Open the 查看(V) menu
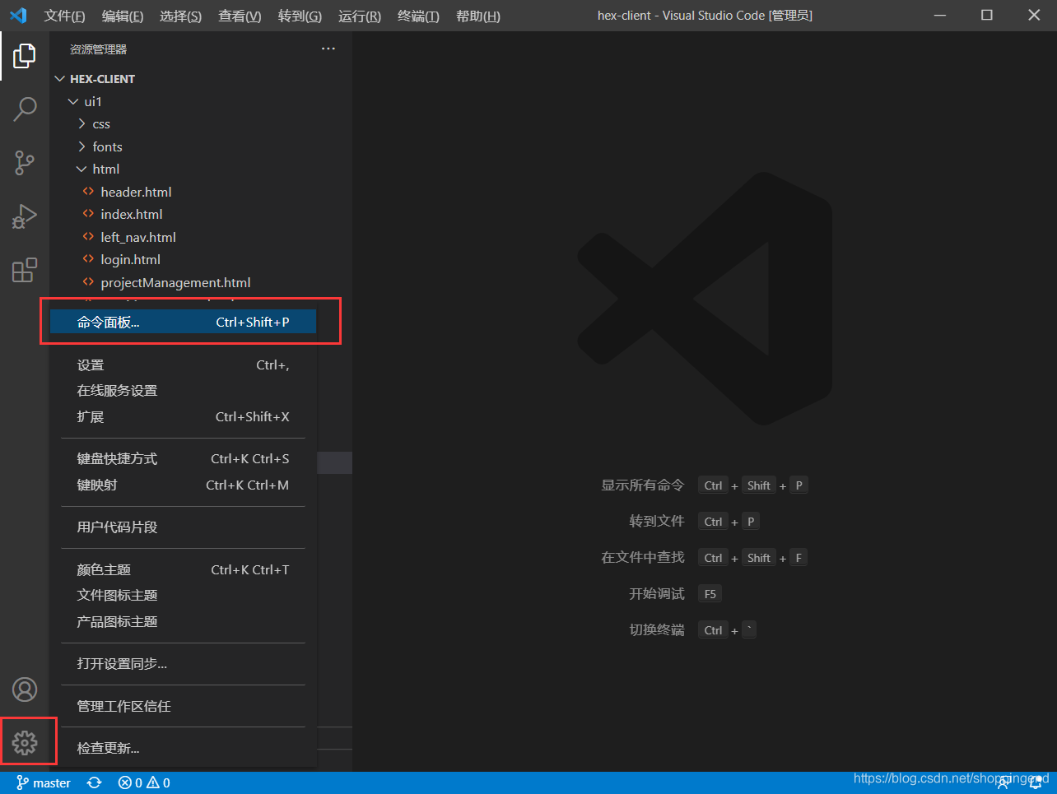The height and width of the screenshot is (794, 1057). [x=240, y=16]
